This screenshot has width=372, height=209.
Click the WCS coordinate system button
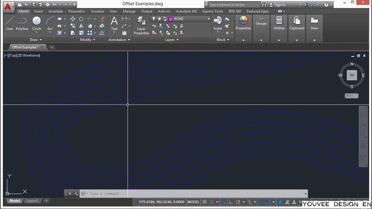pos(351,96)
